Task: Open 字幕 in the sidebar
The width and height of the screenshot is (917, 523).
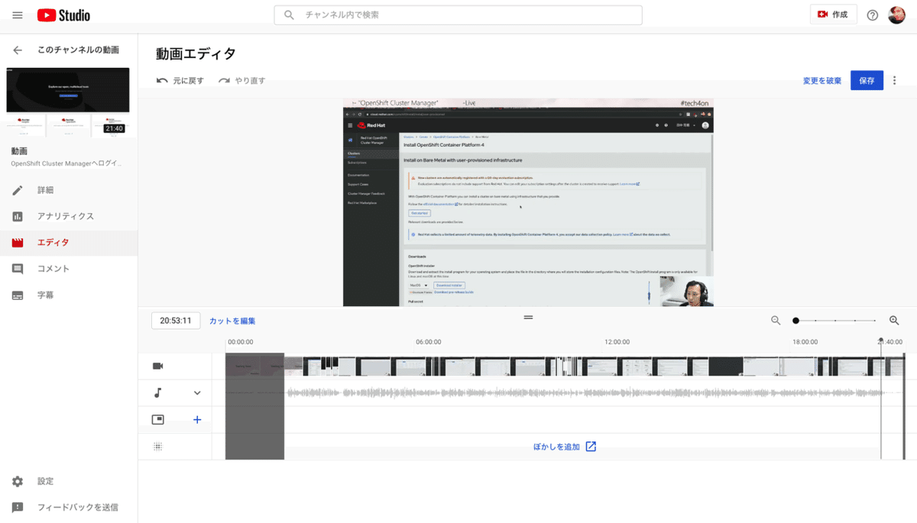Action: coord(69,295)
